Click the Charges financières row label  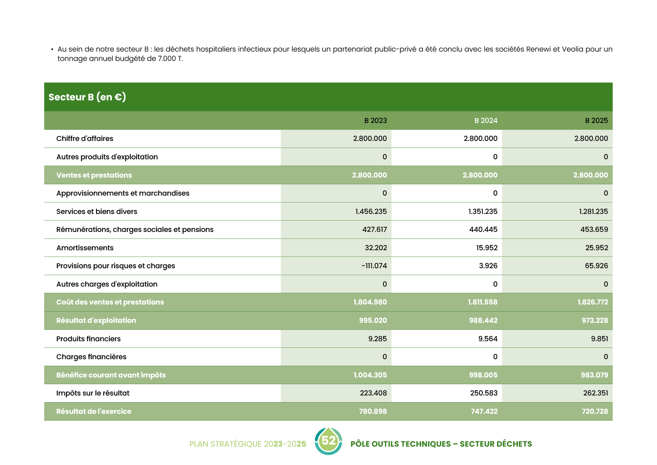91,357
